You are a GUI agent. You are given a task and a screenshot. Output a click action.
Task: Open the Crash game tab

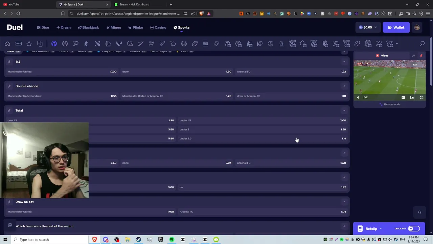pyautogui.click(x=64, y=27)
